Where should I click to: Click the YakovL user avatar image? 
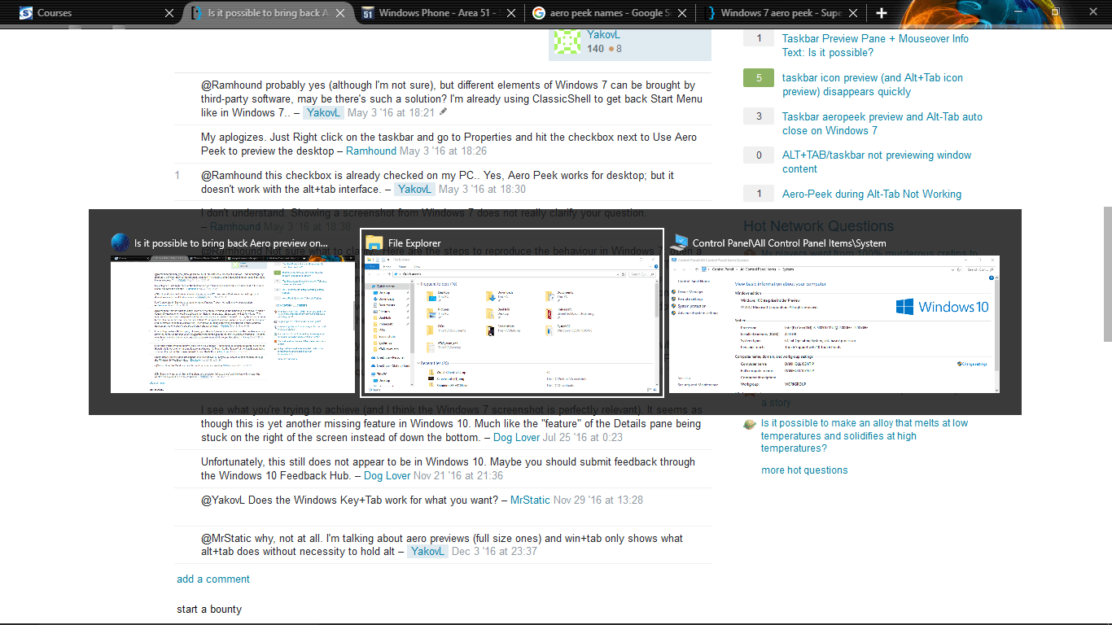(567, 41)
